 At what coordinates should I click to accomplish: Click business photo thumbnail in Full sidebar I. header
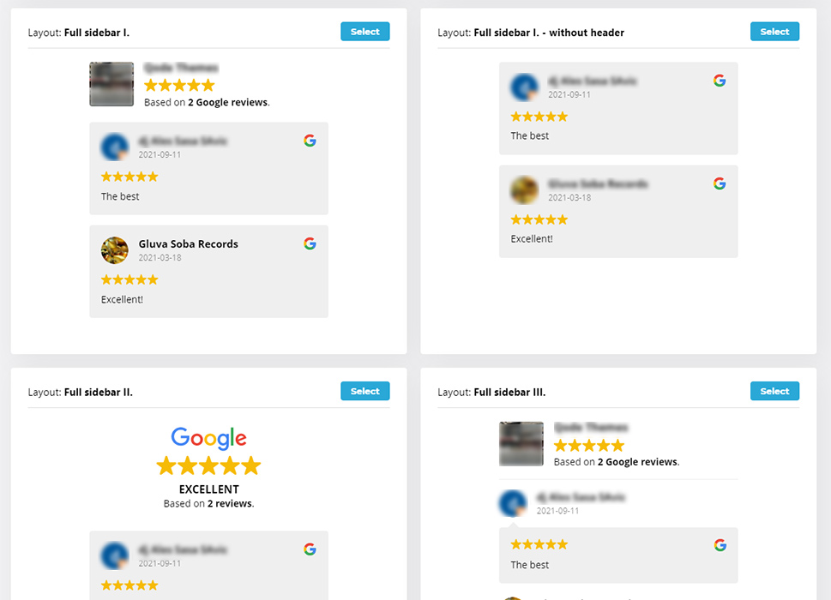pyautogui.click(x=111, y=84)
